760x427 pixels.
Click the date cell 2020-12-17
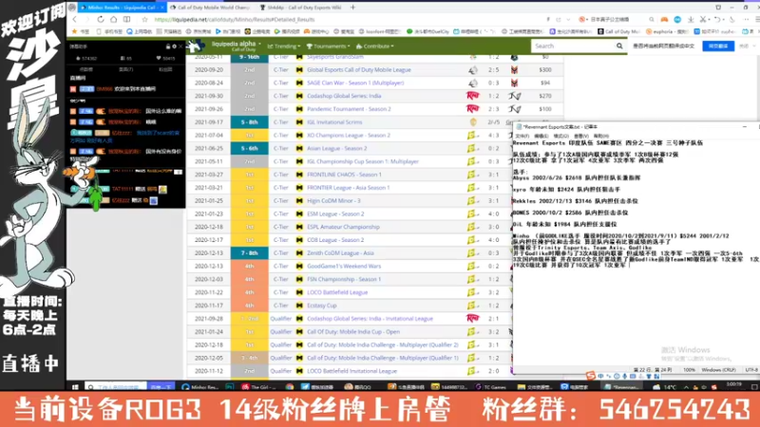pyautogui.click(x=208, y=240)
